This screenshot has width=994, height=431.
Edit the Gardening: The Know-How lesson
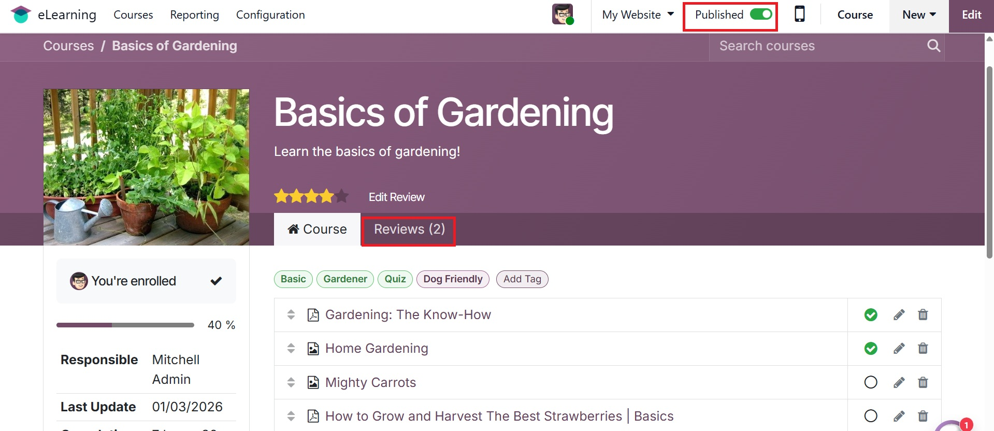click(x=899, y=315)
